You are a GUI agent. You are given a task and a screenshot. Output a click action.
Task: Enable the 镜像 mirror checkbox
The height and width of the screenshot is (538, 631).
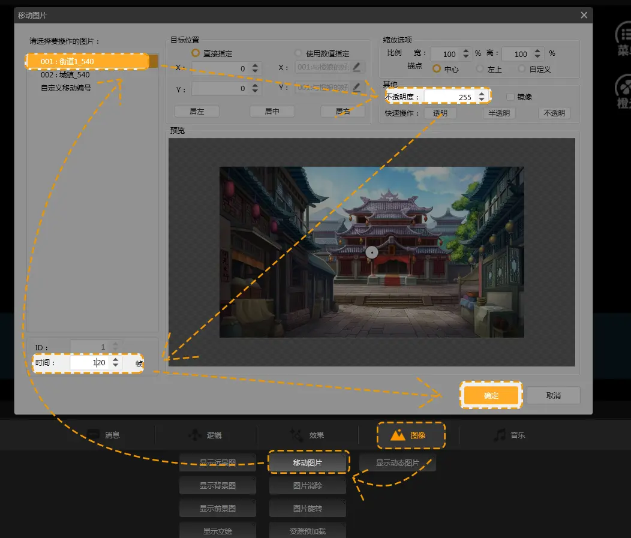tap(510, 97)
